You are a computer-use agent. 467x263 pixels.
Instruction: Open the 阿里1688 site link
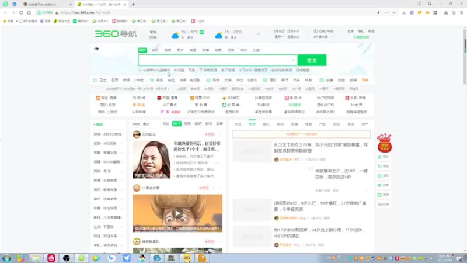tap(200, 98)
